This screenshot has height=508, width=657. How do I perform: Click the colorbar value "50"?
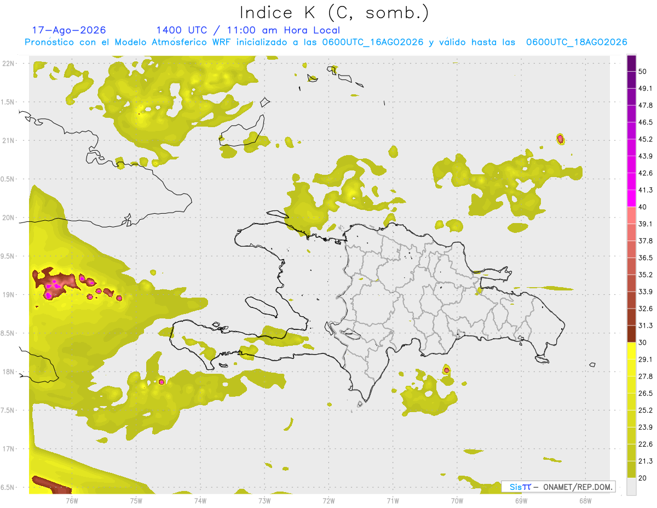pos(643,72)
